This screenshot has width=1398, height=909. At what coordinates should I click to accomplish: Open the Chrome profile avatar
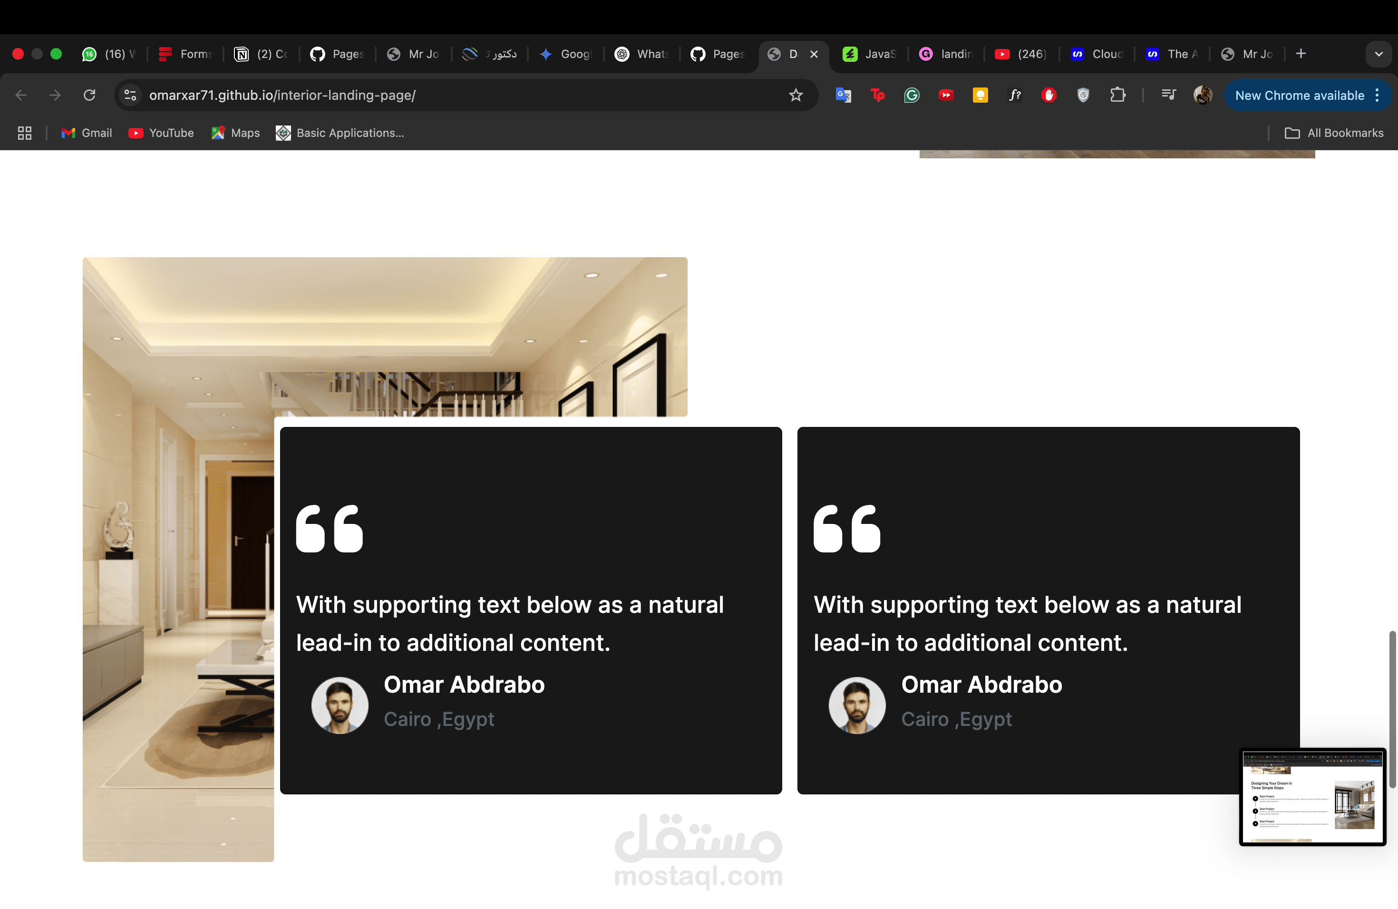1203,95
